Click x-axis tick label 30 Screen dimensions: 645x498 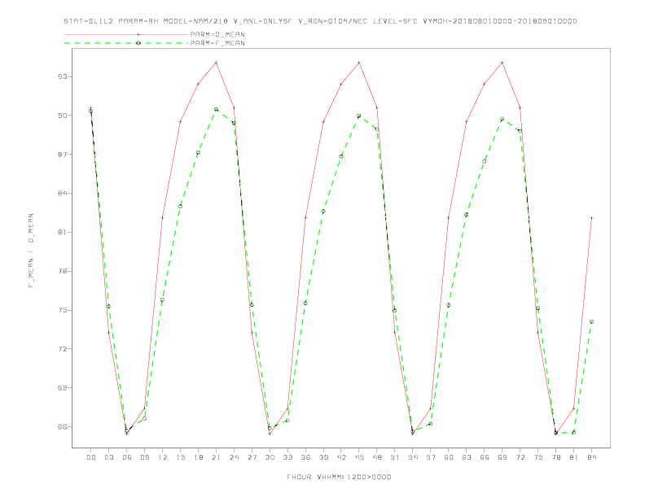[x=270, y=457]
